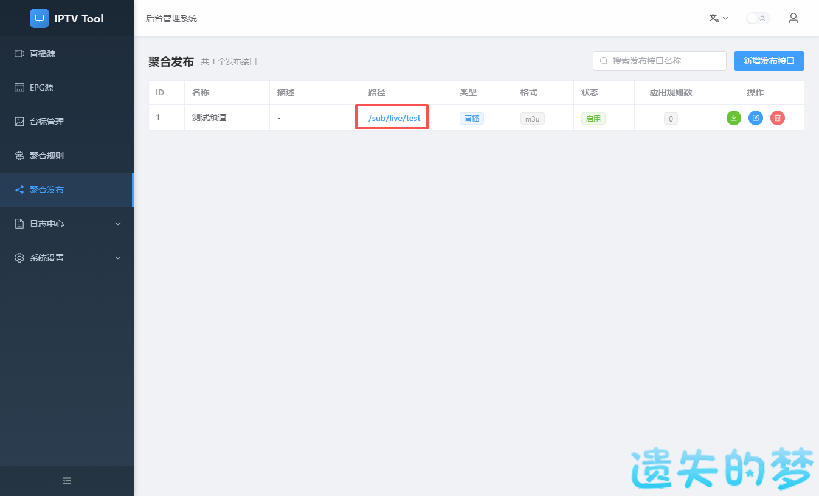Click the signpost icon beside 聚合规则

click(x=19, y=156)
